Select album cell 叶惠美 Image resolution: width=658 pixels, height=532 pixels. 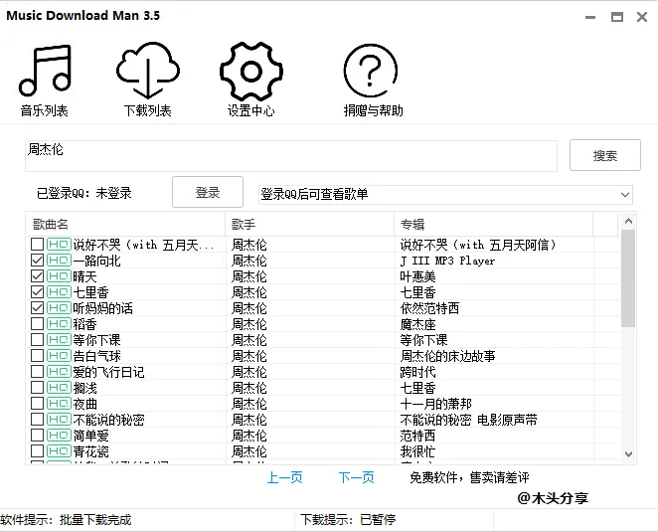point(418,276)
